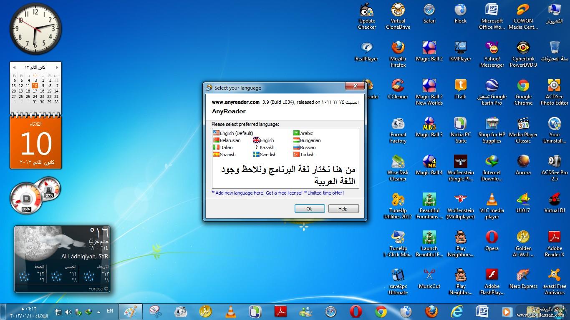Viewport: 570px width, 320px height.
Task: Open TuneUp Utilities 2012 desktop icon
Action: 398,206
